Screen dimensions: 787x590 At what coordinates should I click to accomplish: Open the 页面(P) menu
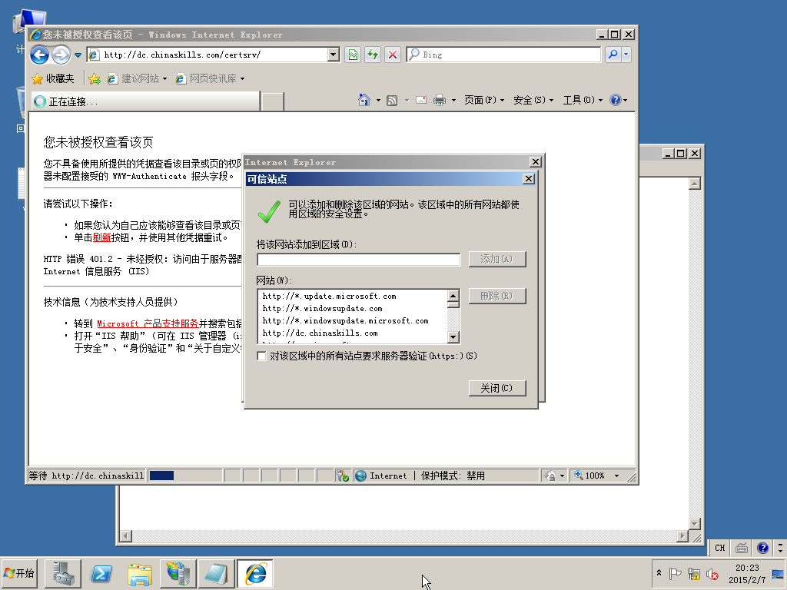484,101
